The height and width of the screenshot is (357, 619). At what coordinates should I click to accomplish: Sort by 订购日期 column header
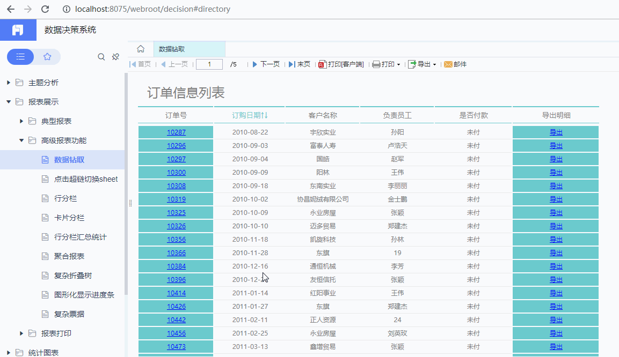[250, 115]
